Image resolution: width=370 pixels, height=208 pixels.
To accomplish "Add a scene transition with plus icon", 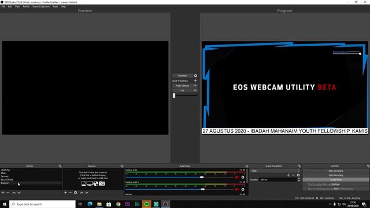I will click(x=288, y=175).
